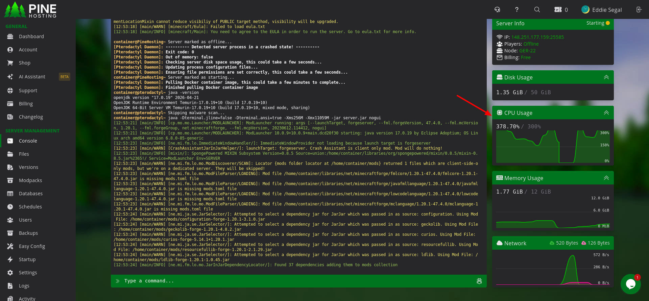This screenshot has height=301, width=649.
Task: Collapse the Memory Usage panel
Action: (606, 178)
